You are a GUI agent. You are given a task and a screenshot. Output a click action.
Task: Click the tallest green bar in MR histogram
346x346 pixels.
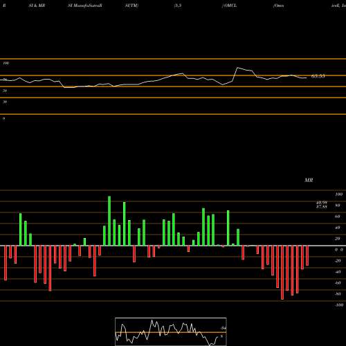pos(109,221)
